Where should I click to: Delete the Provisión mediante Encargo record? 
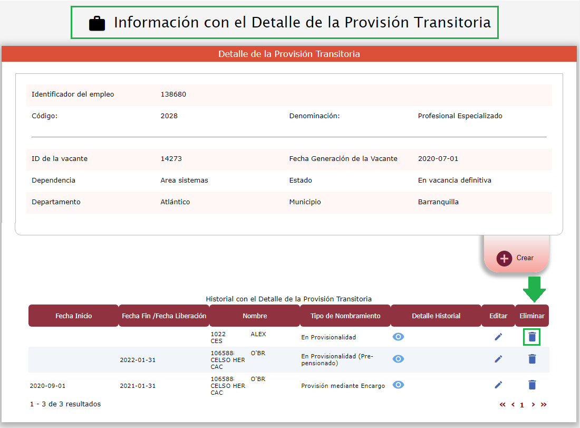(x=532, y=385)
